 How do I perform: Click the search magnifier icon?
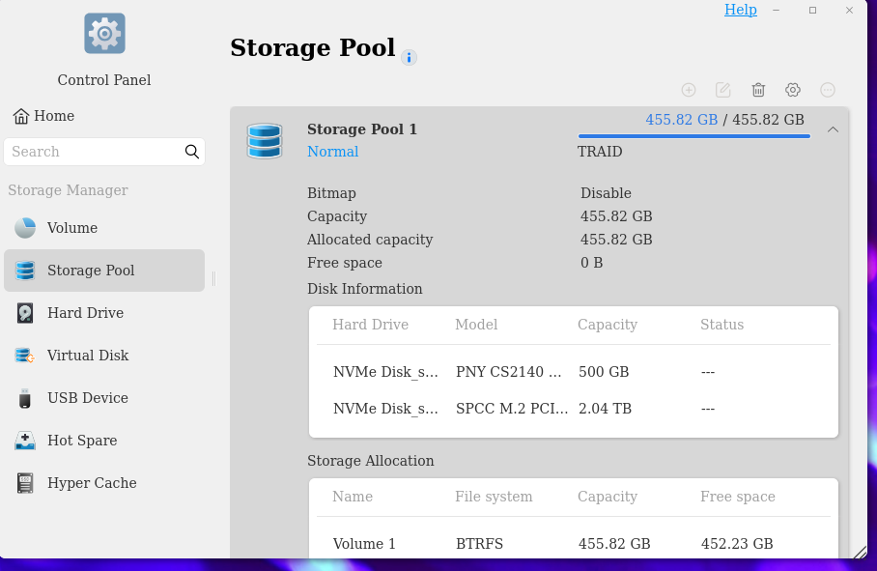pos(192,152)
